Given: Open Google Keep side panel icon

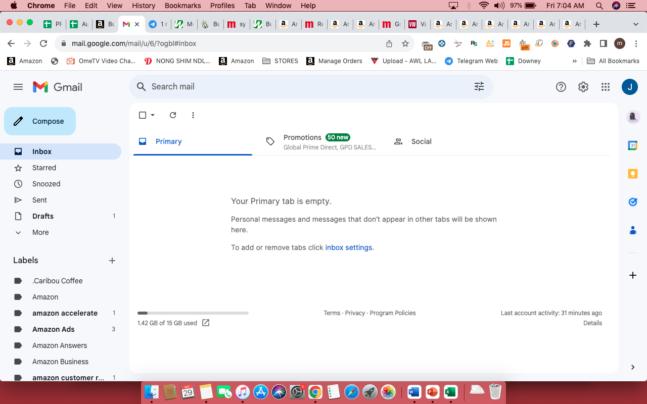Looking at the screenshot, I should tap(632, 174).
